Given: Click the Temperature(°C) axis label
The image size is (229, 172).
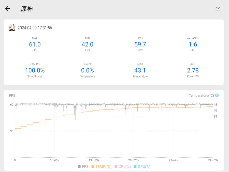Looking at the screenshot, I should [x=201, y=96].
